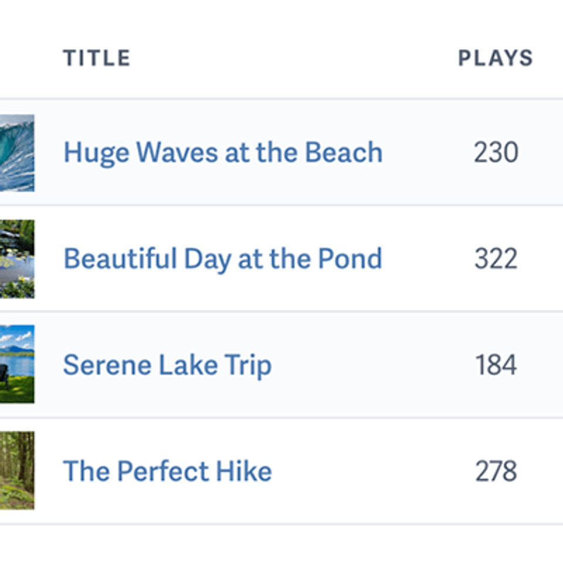Click the word Beach in the first title
Screen dimensions: 563x563
[x=344, y=153]
